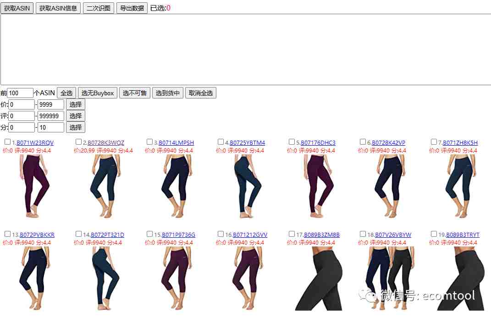Visit the B072PT321D ASIN link
The width and height of the screenshot is (491, 317).
(107, 235)
